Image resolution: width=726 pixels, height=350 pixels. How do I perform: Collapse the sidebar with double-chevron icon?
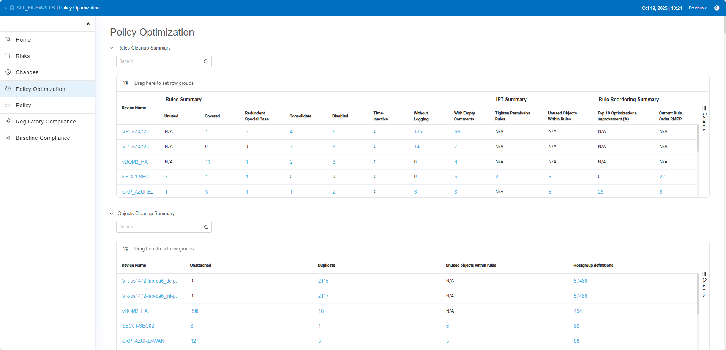(88, 24)
